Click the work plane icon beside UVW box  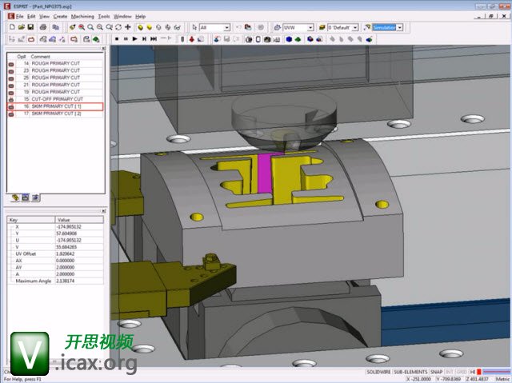[x=278, y=27]
